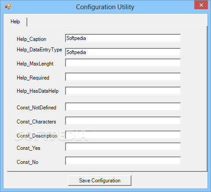Activate the Const_Description text box

coord(123,135)
